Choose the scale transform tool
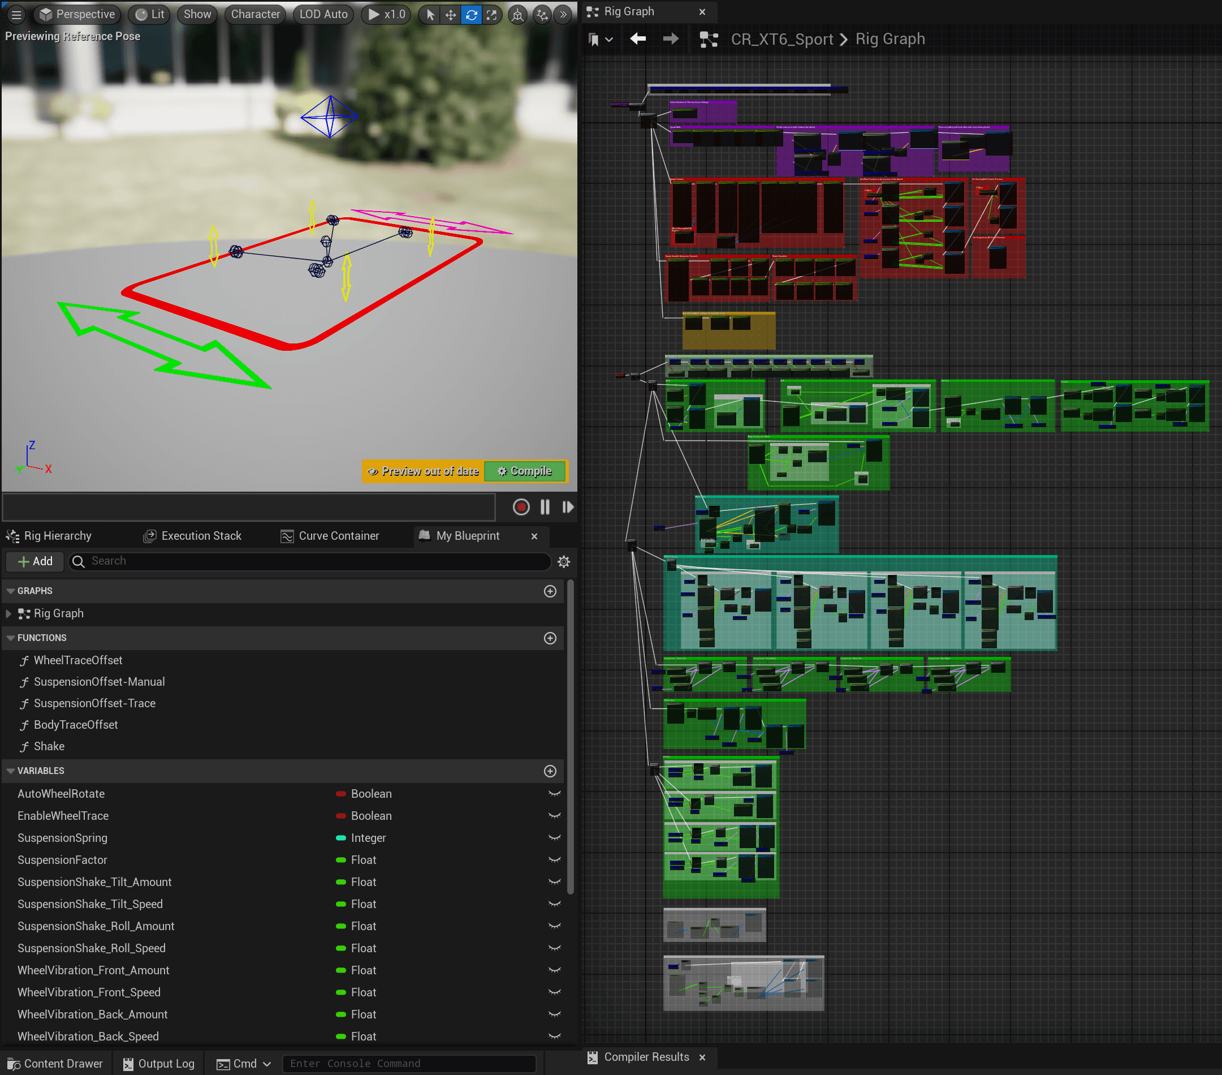The width and height of the screenshot is (1222, 1075). pos(491,15)
